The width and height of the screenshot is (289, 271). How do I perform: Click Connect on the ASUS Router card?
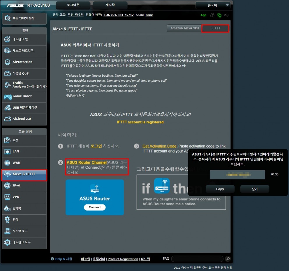[95, 207]
